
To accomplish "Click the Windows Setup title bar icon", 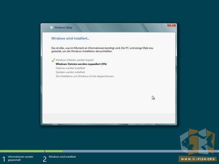I will point(51,28).
